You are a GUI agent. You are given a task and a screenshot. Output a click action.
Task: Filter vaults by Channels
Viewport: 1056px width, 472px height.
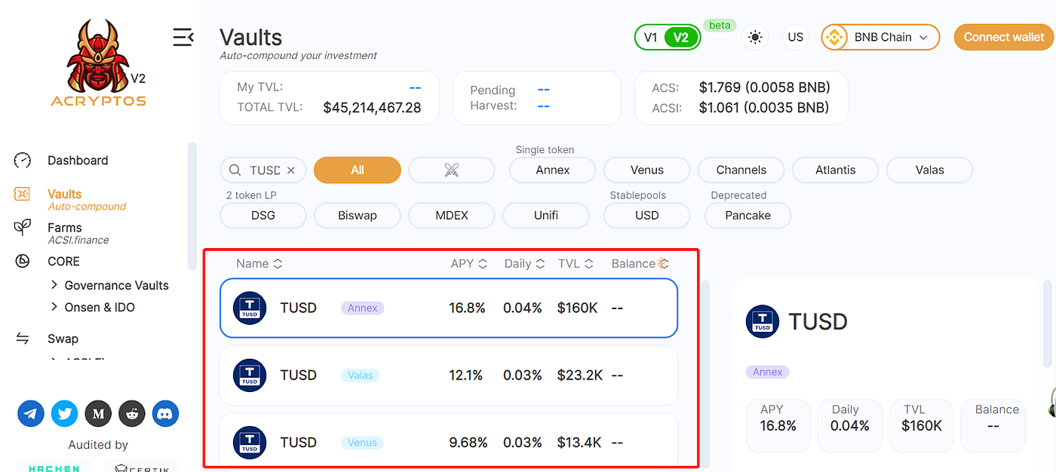click(x=741, y=170)
